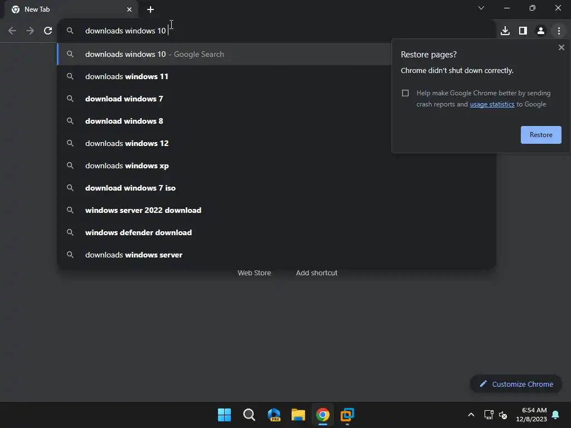The image size is (571, 428).
Task: Dismiss the Restore pages popup
Action: [x=561, y=47]
